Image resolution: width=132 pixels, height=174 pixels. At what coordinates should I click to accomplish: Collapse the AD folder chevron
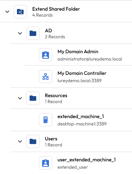(20, 33)
